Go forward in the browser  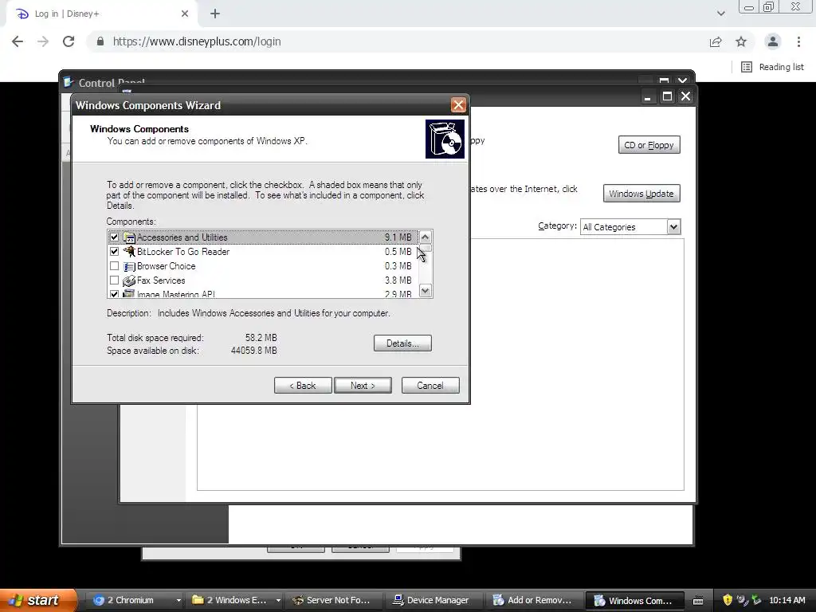click(43, 41)
